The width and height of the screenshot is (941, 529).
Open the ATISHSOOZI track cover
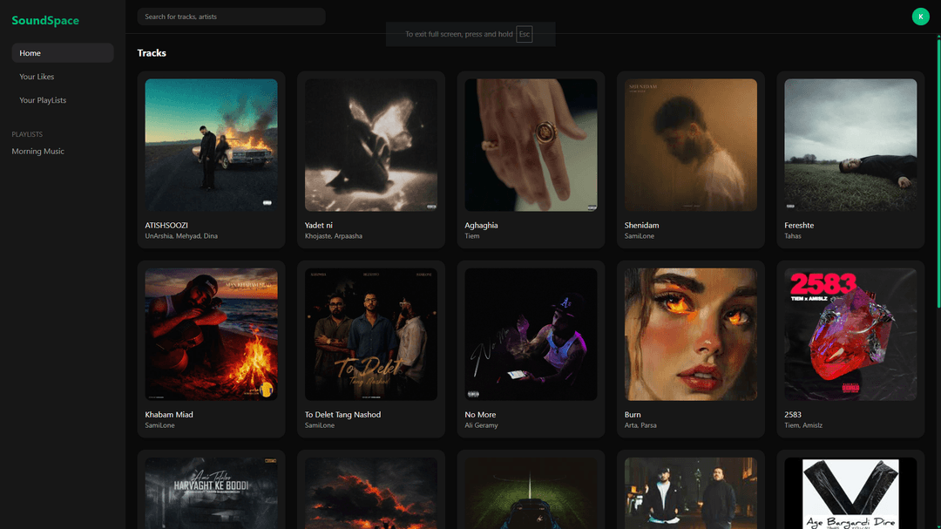pyautogui.click(x=211, y=145)
